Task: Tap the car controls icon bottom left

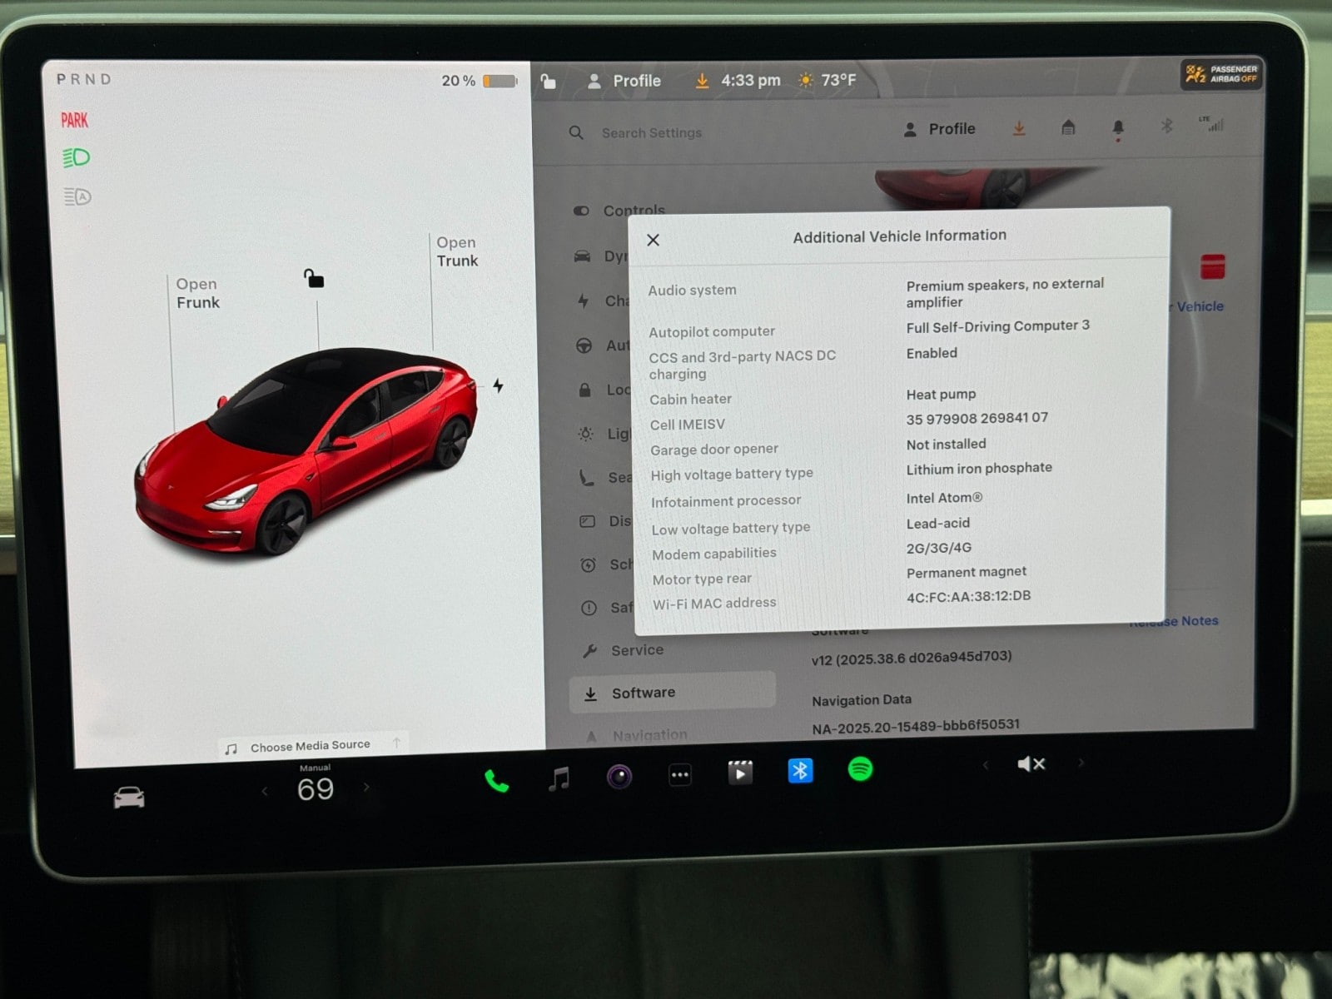Action: point(129,798)
